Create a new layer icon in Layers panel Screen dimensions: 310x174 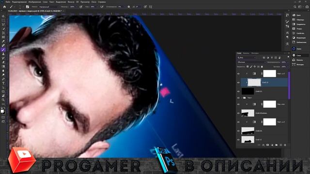281,145
